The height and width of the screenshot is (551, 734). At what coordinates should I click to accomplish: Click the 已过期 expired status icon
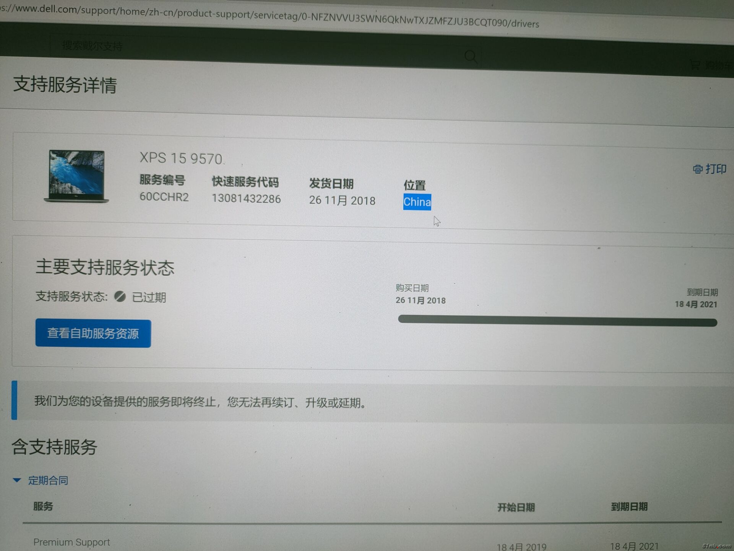coord(120,297)
